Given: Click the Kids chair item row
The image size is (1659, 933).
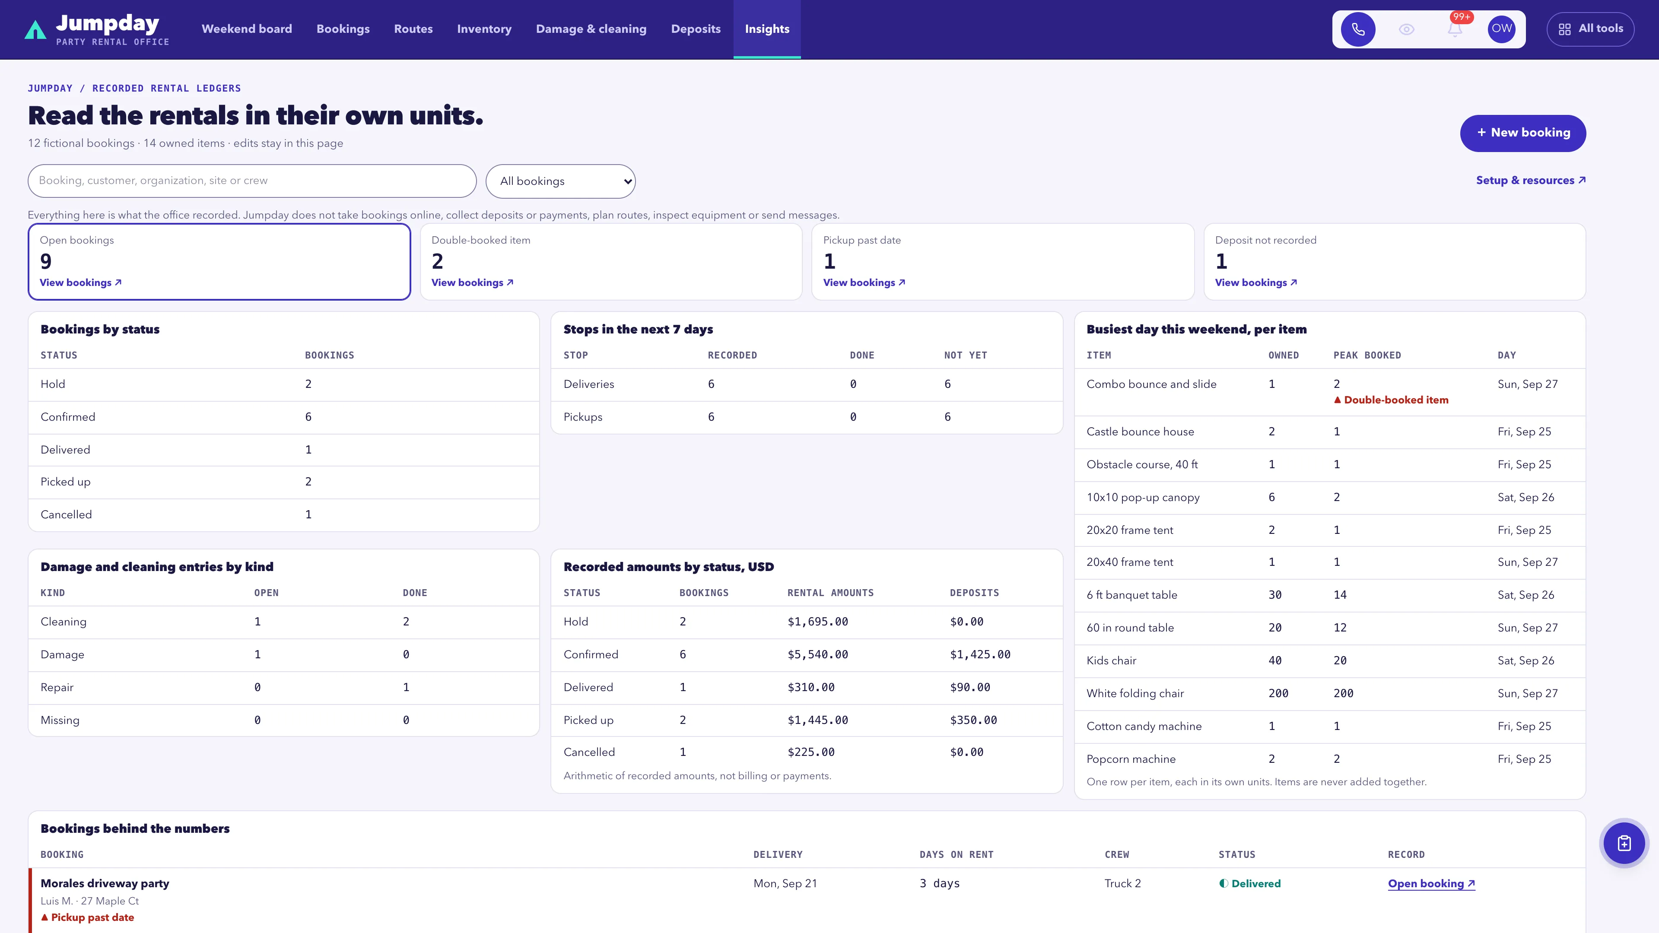Looking at the screenshot, I should (1329, 660).
